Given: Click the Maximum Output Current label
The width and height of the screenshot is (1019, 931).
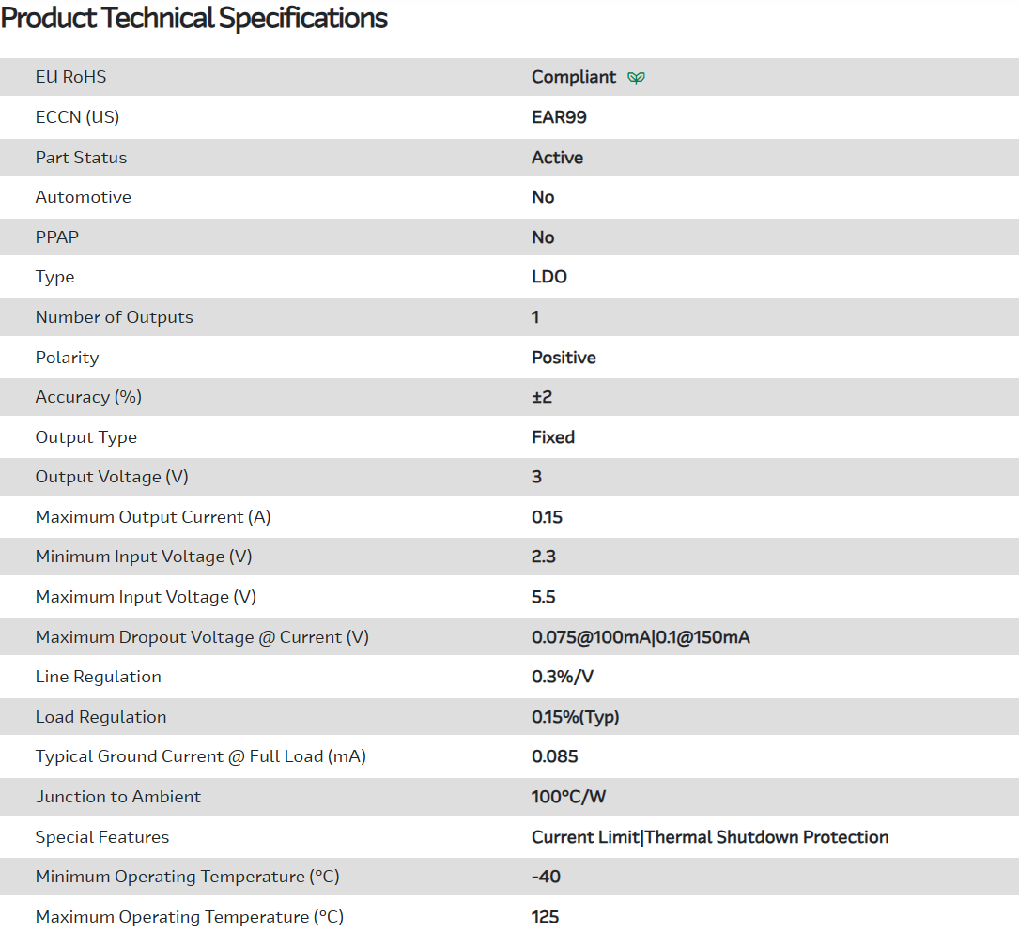Looking at the screenshot, I should pyautogui.click(x=153, y=517).
